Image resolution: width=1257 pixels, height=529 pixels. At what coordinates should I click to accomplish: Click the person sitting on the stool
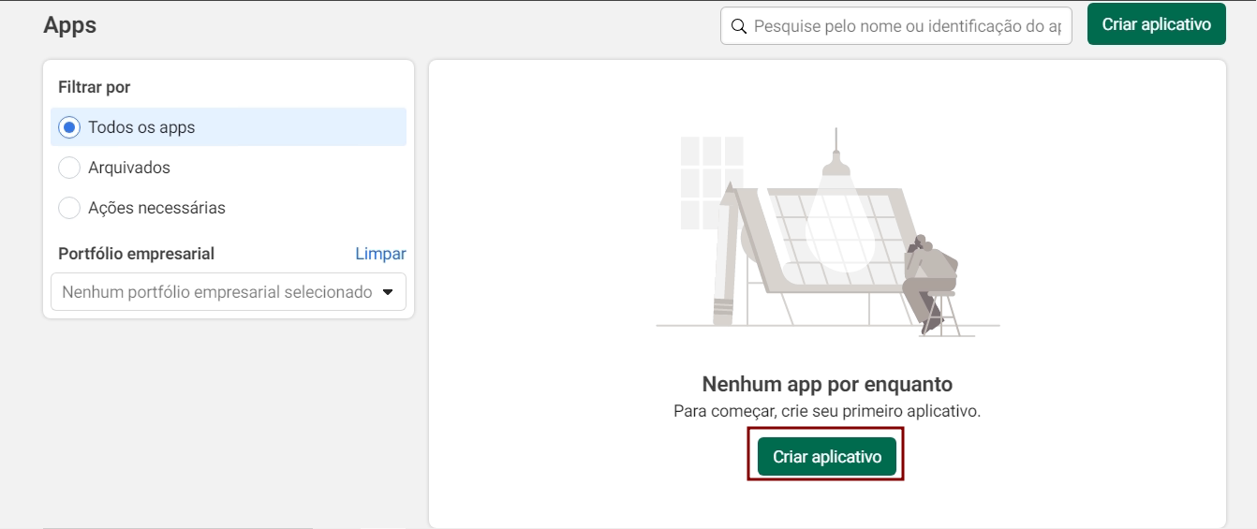928,283
